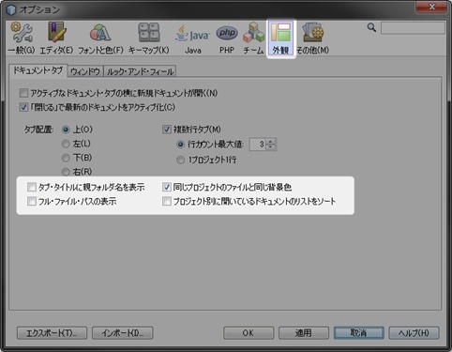Select tab placement 右(R)

point(66,172)
